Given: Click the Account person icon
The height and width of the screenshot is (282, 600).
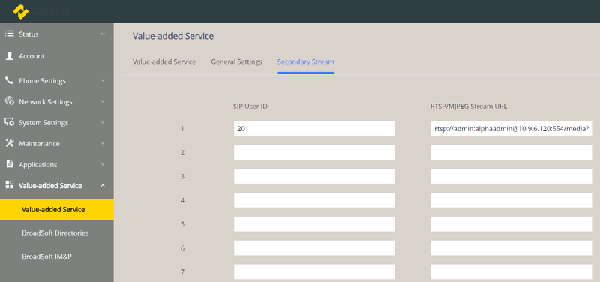Looking at the screenshot, I should point(10,55).
